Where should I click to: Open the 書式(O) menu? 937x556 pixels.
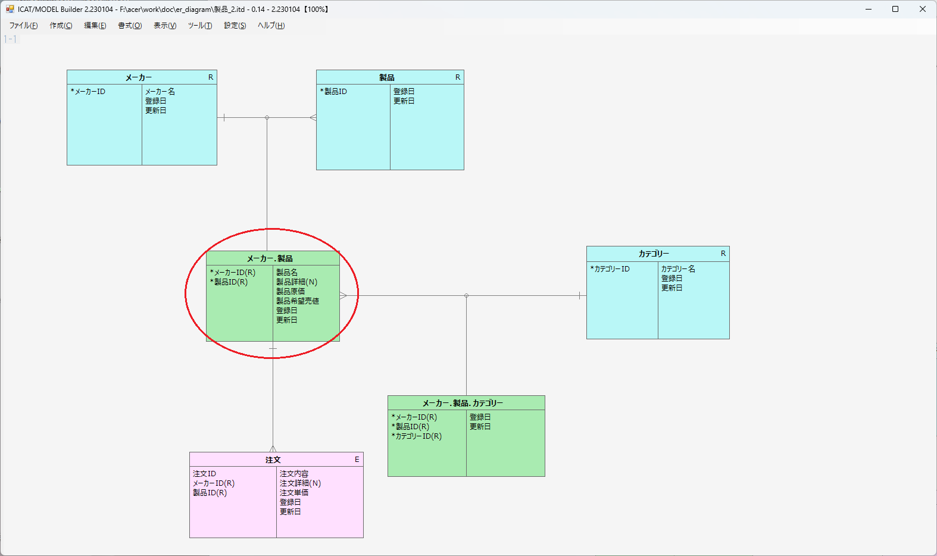(x=130, y=26)
